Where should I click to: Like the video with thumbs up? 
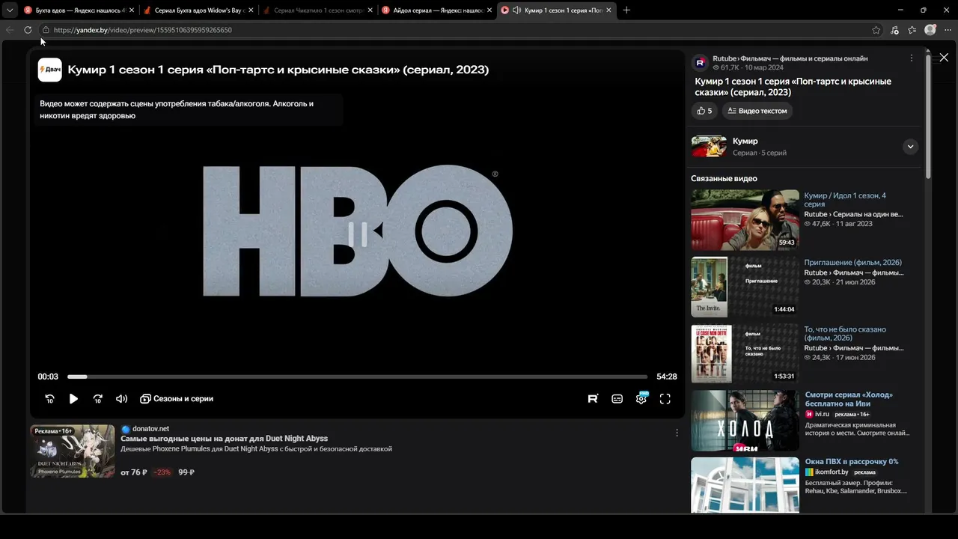tap(704, 111)
